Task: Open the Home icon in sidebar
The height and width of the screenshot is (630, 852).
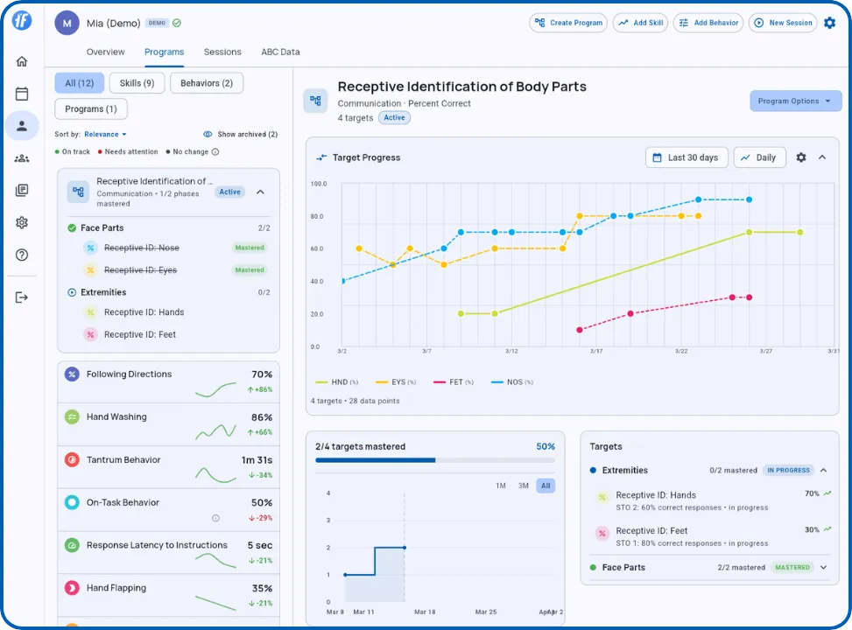Action: coord(21,61)
